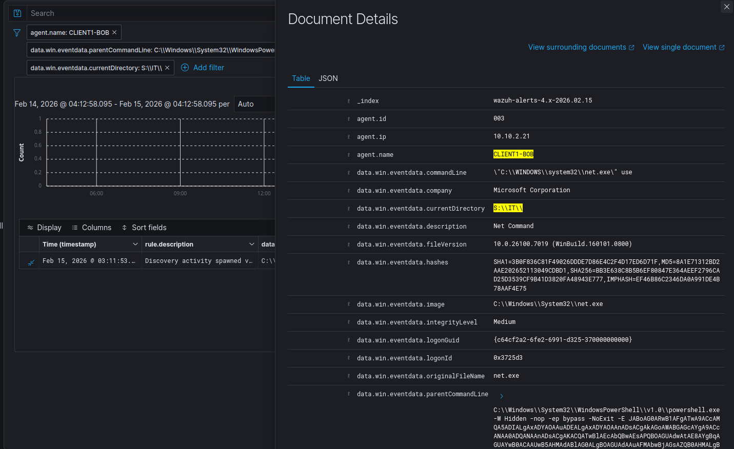Click the parentCommandLine filter pill
This screenshot has height=449, width=734.
point(152,50)
